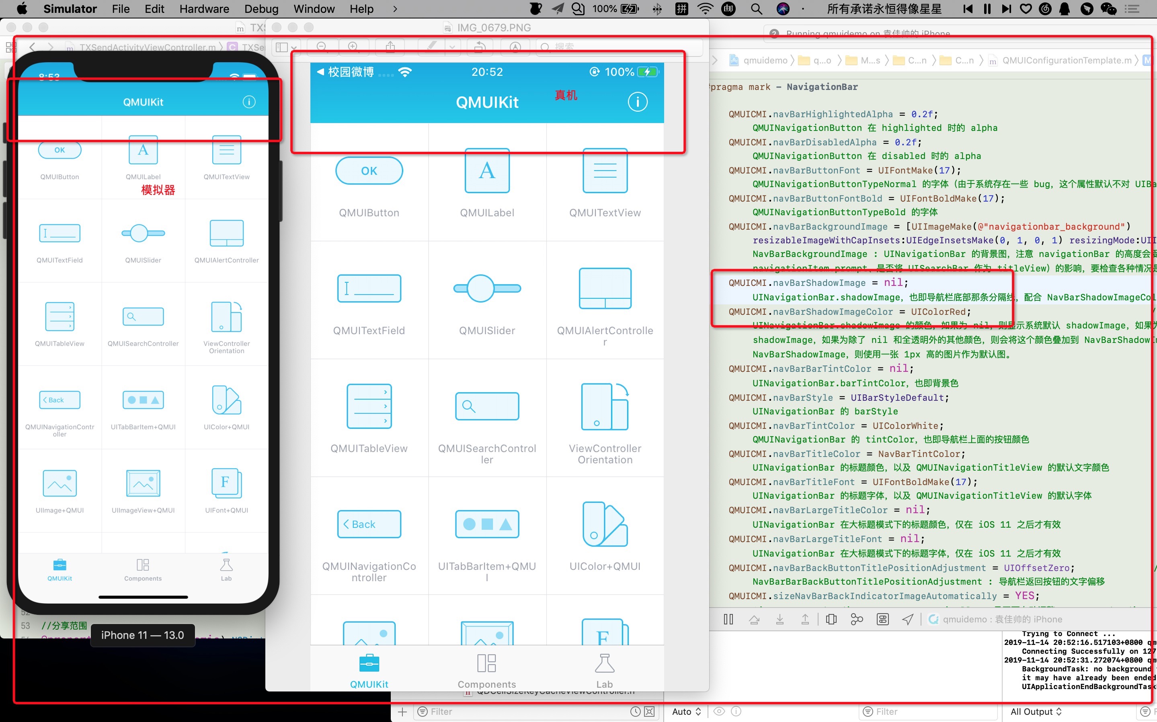The height and width of the screenshot is (722, 1157).
Task: Toggle the Quick Look eye in variables view
Action: click(x=719, y=711)
